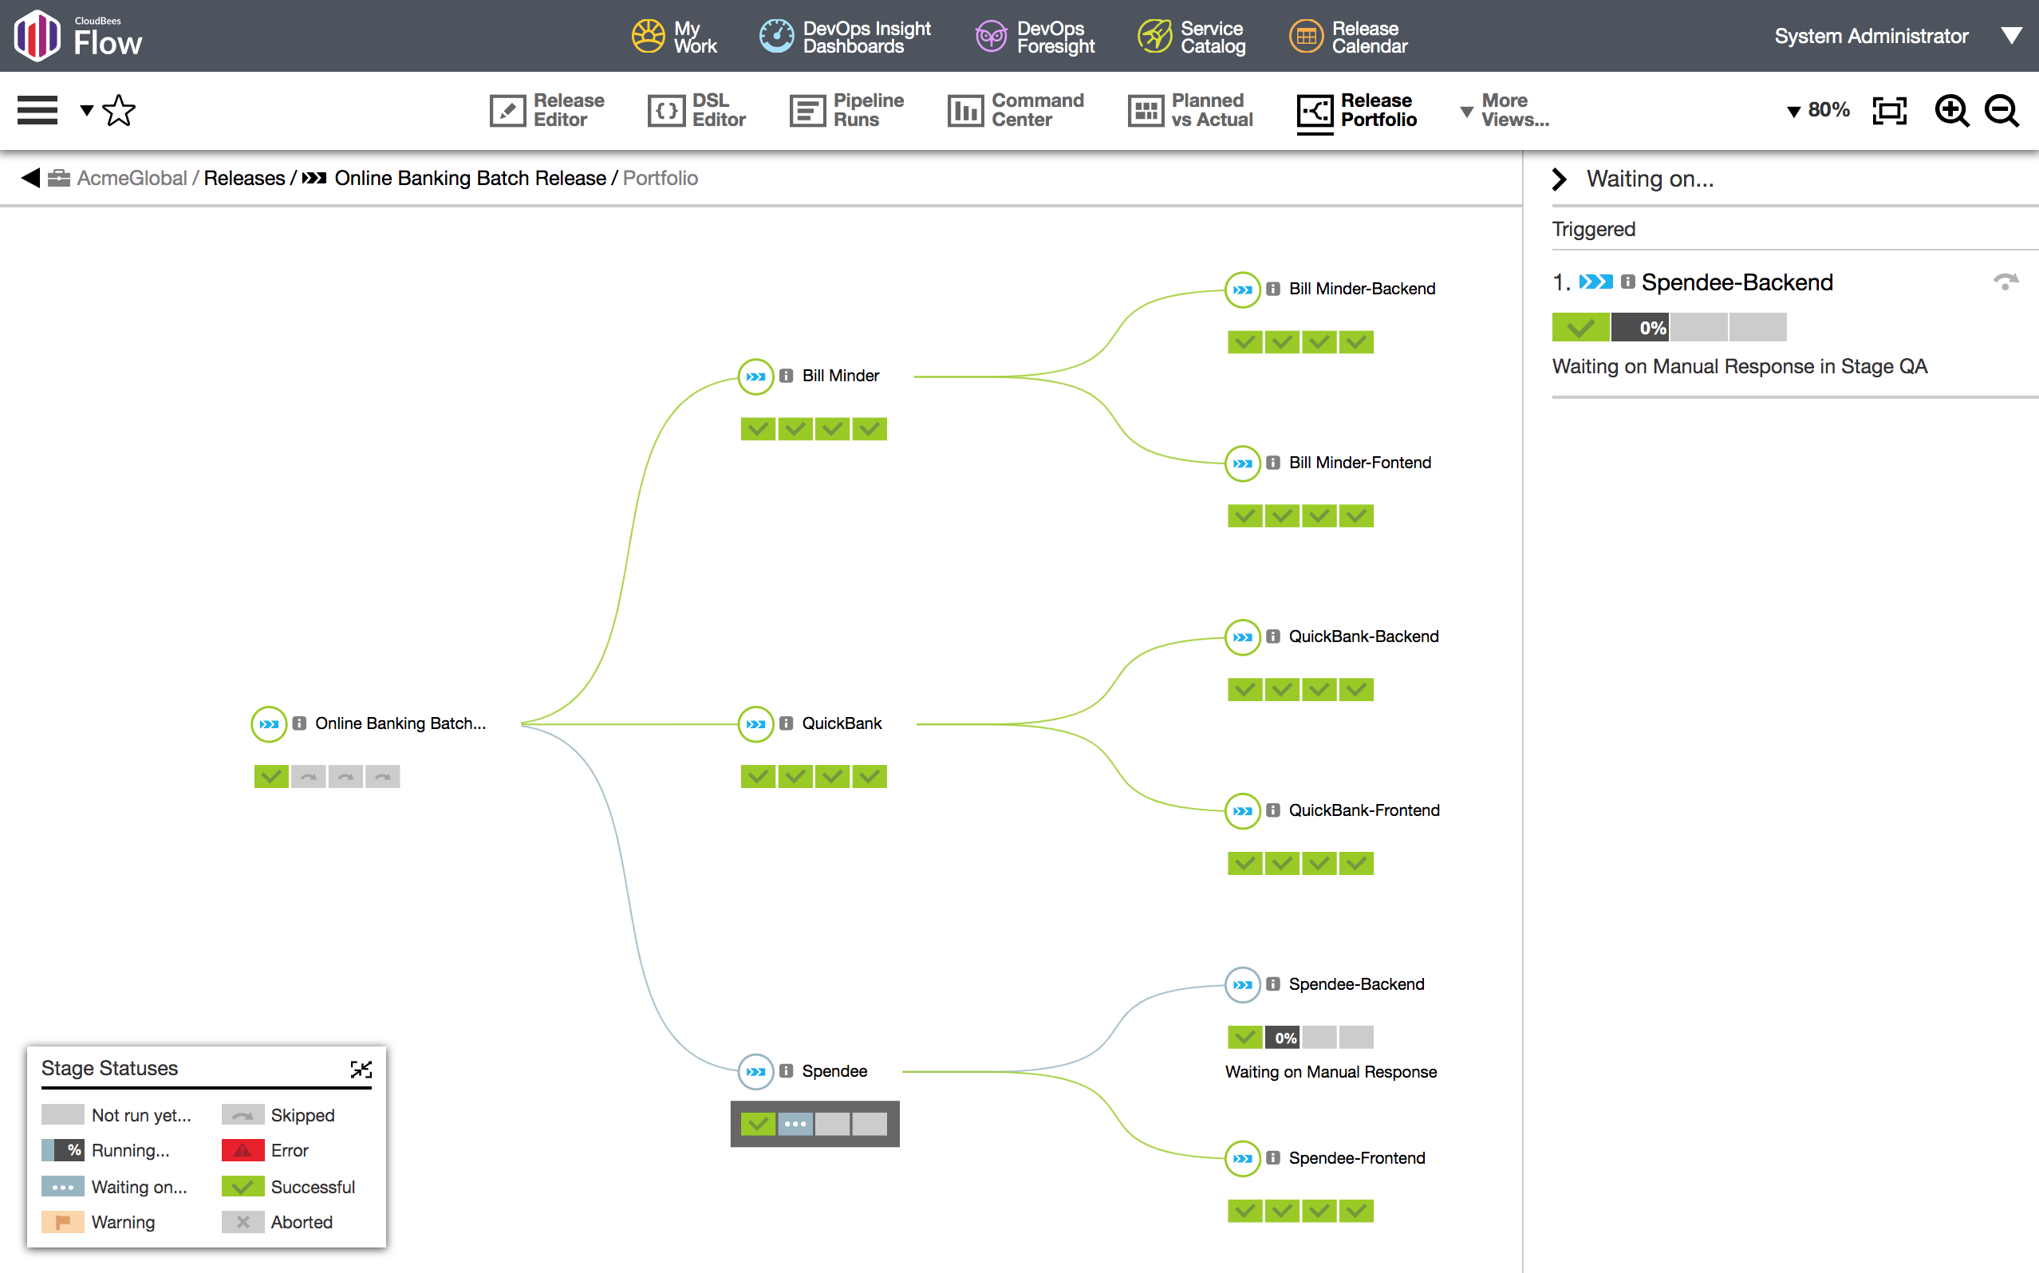Open the Releases breadcrumb link
The width and height of the screenshot is (2039, 1273).
pos(244,178)
